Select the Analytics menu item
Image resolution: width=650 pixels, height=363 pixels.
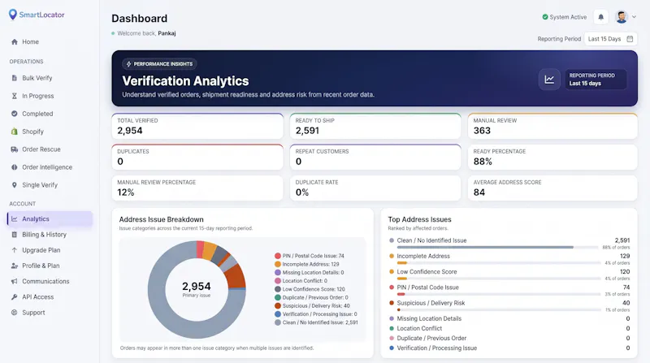click(x=50, y=218)
